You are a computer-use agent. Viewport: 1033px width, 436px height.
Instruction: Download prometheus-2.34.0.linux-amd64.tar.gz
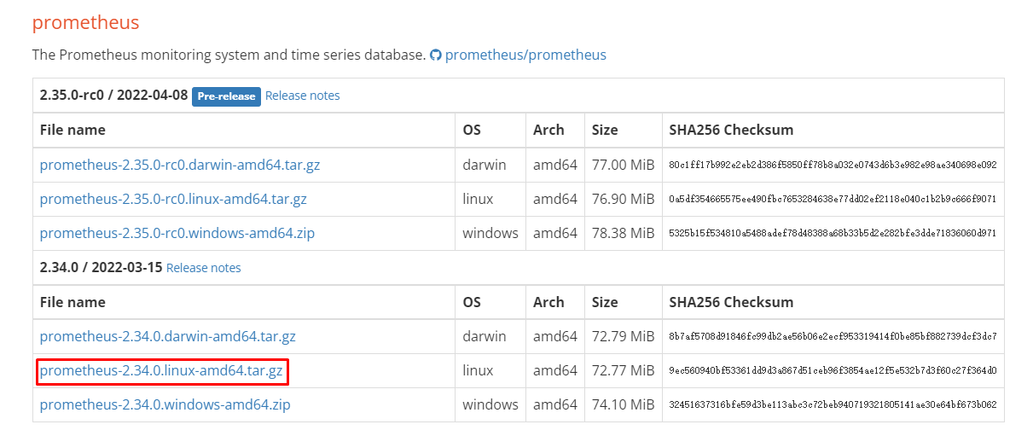point(161,370)
